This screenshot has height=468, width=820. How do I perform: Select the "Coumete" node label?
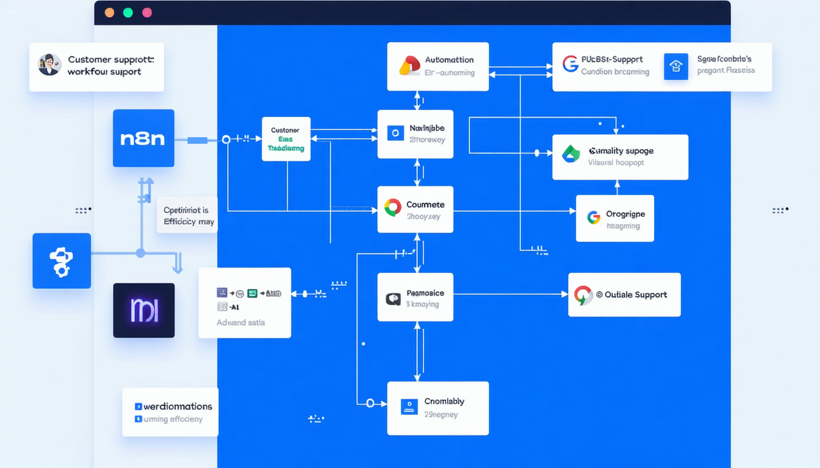[425, 205]
